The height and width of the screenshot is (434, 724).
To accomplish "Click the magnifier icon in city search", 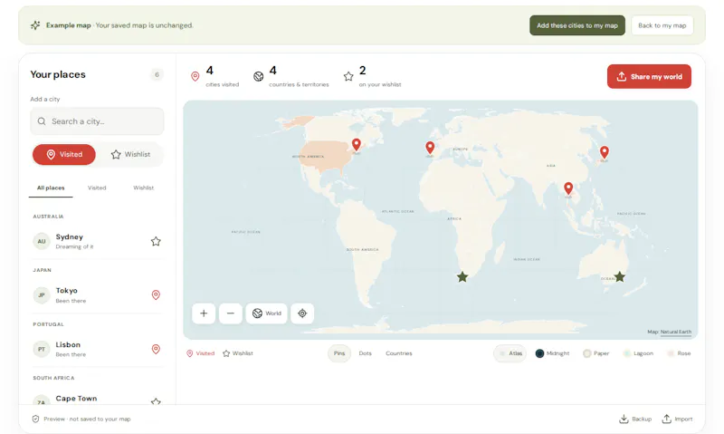I will 42,121.
